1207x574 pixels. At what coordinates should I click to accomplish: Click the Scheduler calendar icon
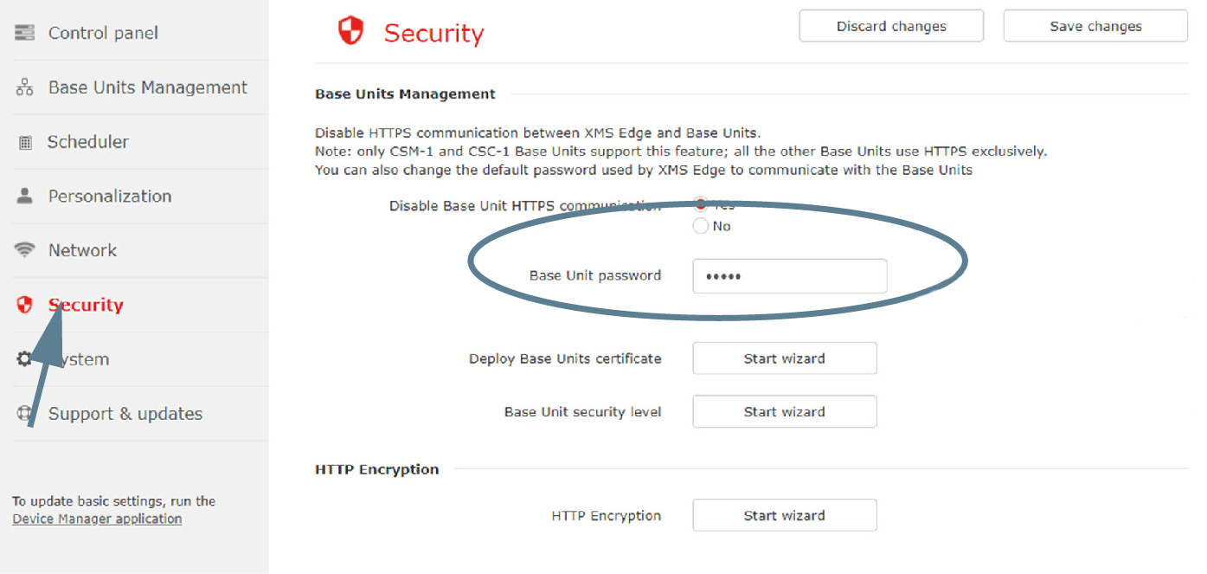pos(25,142)
